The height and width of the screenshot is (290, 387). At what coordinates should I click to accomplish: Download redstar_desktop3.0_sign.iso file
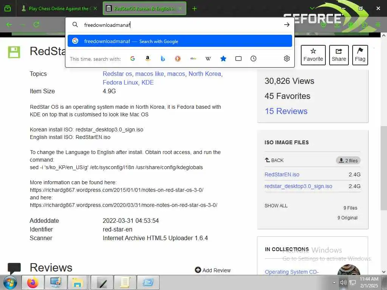pyautogui.click(x=298, y=186)
